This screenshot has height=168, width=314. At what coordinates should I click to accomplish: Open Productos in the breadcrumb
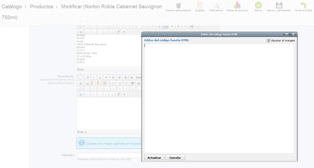click(41, 6)
